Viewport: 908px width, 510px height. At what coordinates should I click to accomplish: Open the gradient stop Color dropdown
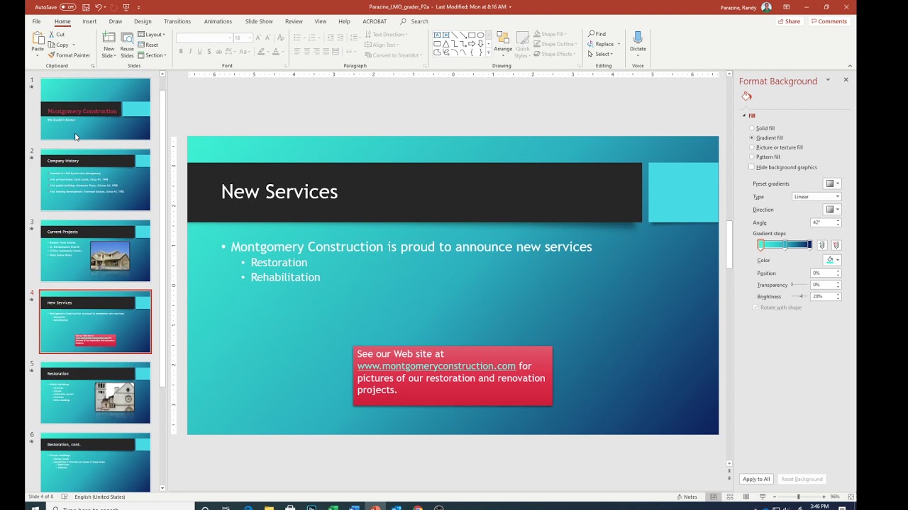point(832,260)
